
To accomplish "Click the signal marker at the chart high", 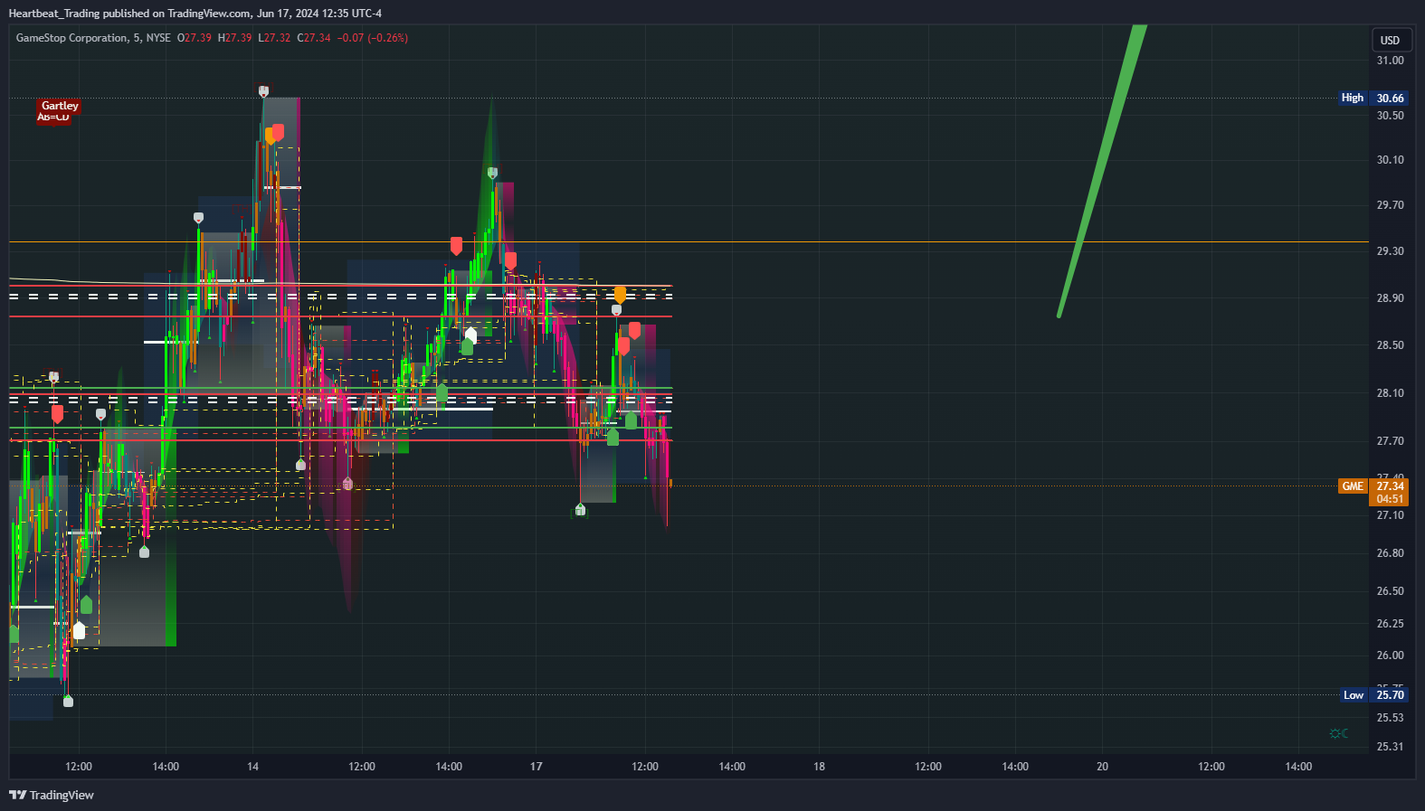I will pyautogui.click(x=263, y=91).
